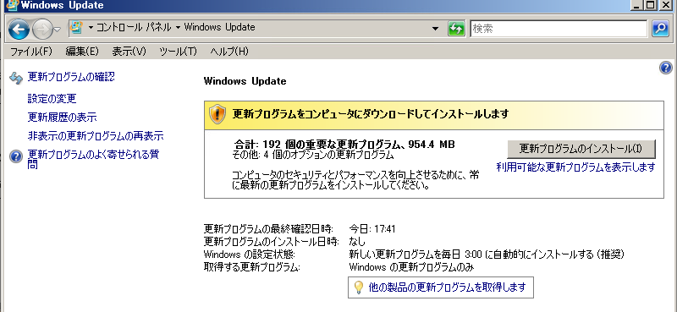The image size is (677, 312).
Task: Expand the arrow after コントロール パネル
Action: [x=178, y=28]
